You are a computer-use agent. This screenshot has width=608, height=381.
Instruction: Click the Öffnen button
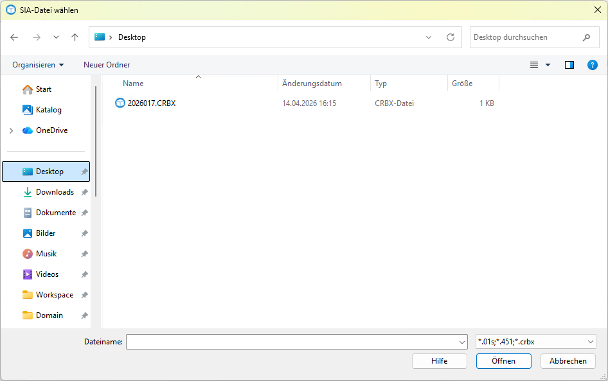pyautogui.click(x=504, y=361)
